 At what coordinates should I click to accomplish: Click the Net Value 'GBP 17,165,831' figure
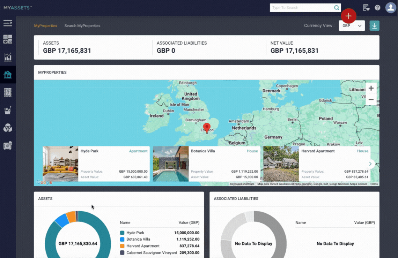(294, 51)
